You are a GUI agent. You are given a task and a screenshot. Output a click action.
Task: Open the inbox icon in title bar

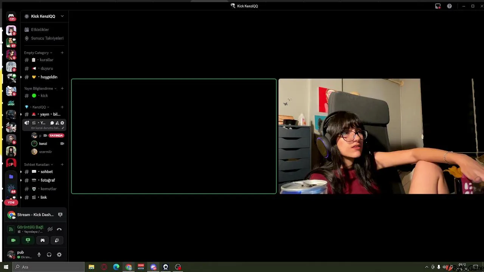438,6
